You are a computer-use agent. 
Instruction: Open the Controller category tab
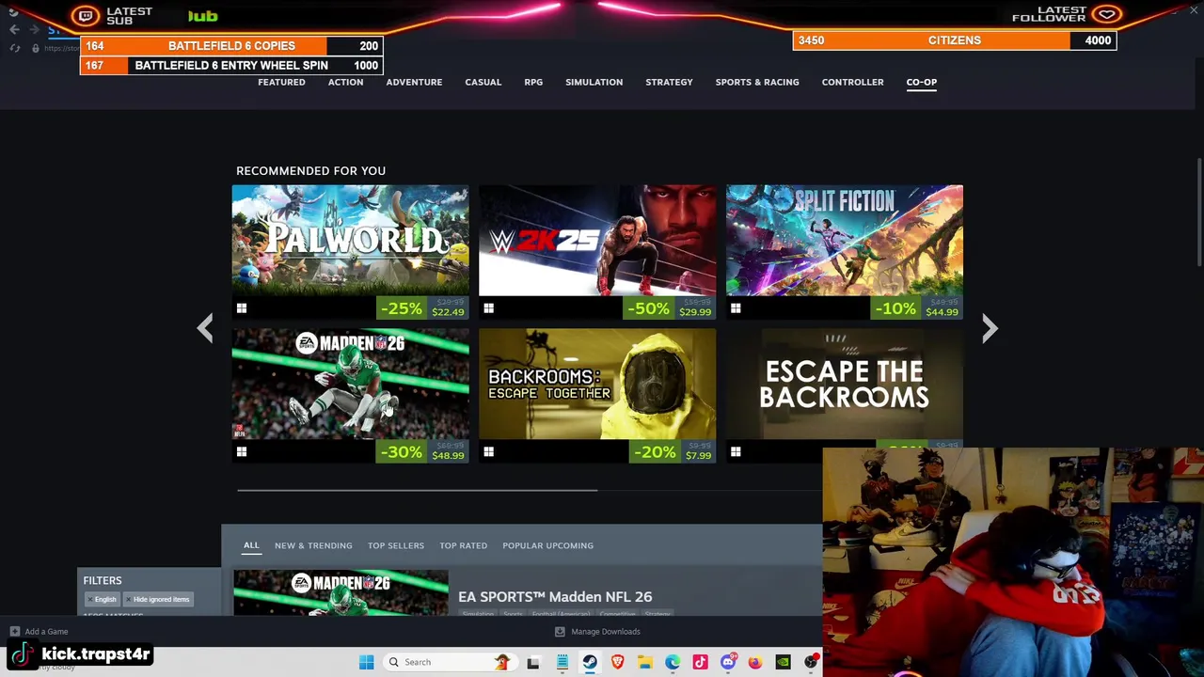tap(852, 82)
